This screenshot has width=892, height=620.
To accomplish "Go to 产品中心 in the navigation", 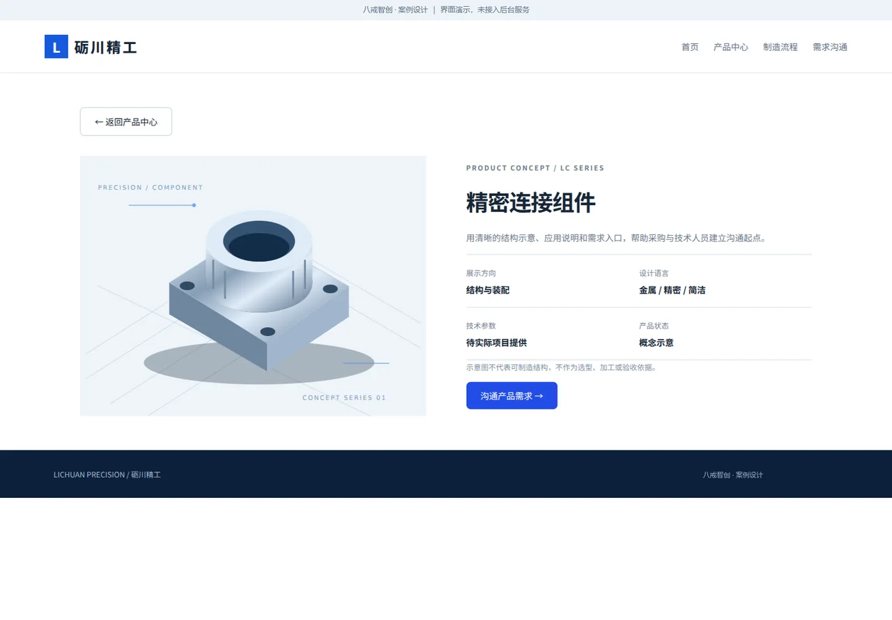I will [x=731, y=47].
